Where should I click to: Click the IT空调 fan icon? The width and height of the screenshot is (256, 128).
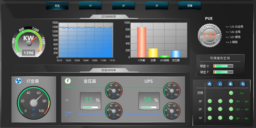pos(19,81)
